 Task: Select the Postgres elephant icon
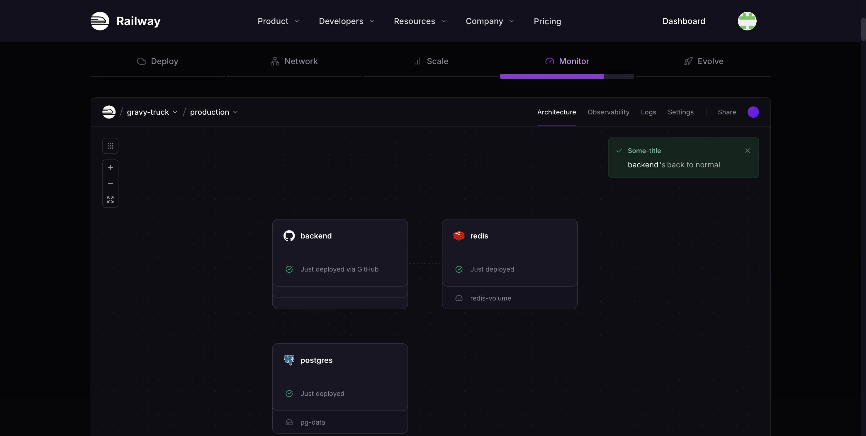[x=289, y=360]
